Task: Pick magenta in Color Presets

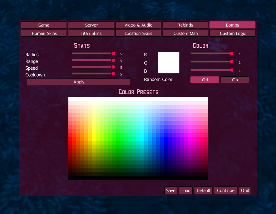Action: (190, 138)
